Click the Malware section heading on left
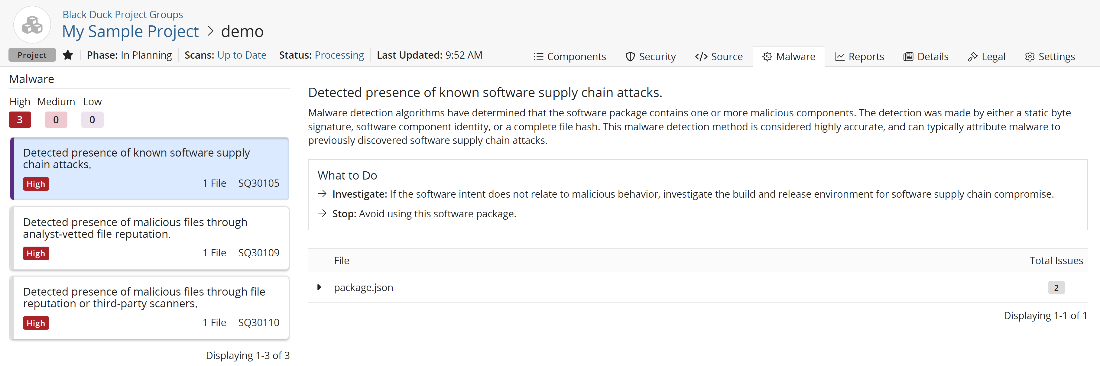Viewport: 1100px width, 366px height. (x=32, y=79)
